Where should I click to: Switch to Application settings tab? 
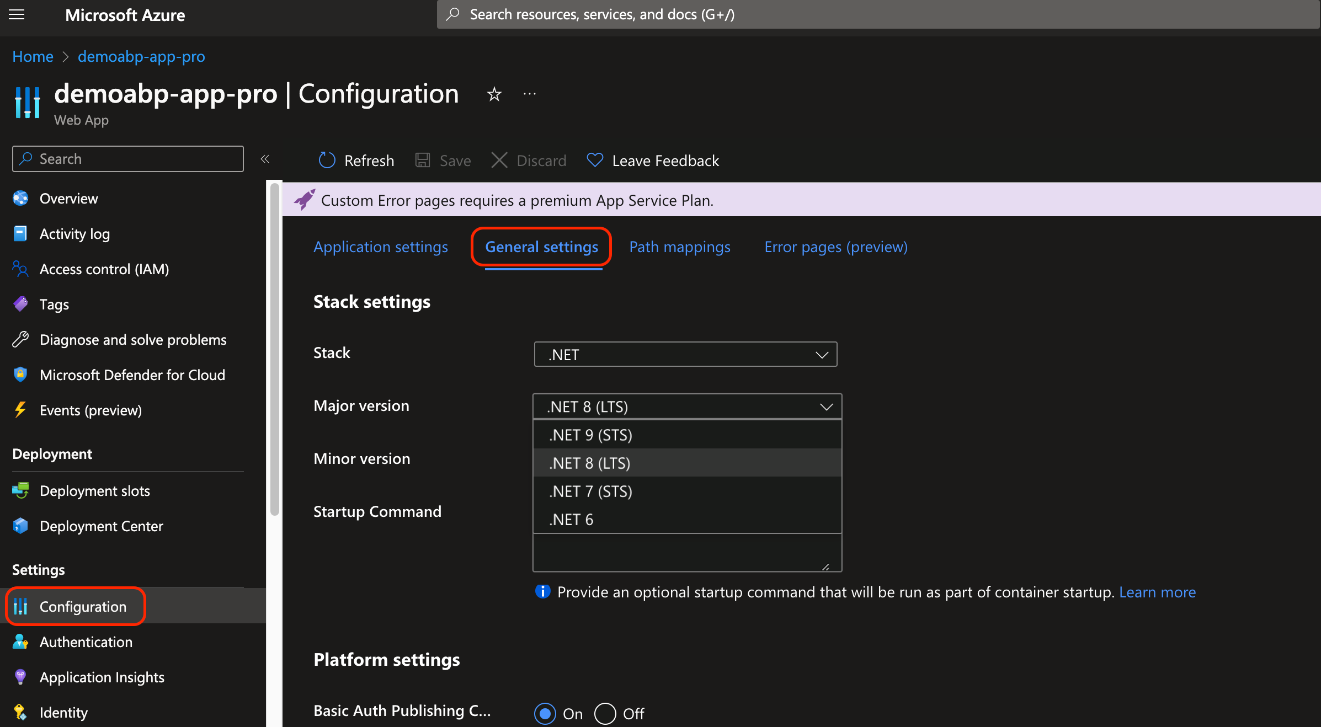coord(381,247)
